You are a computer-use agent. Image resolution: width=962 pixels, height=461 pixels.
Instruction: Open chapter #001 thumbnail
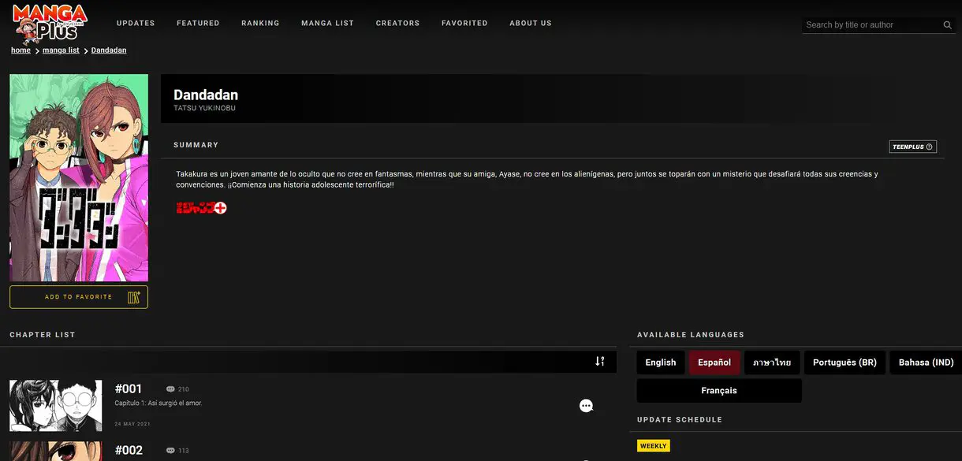coord(55,406)
